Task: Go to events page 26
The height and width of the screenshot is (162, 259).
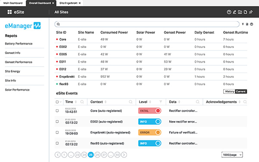Action: pyautogui.click(x=98, y=155)
